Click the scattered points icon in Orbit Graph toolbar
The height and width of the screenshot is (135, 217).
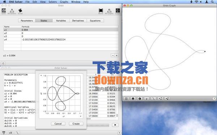click(160, 99)
